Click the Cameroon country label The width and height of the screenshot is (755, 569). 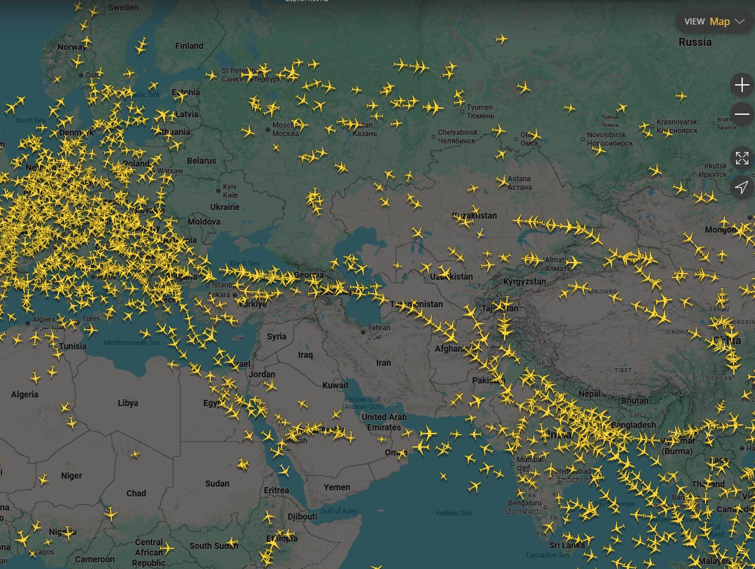pyautogui.click(x=95, y=559)
